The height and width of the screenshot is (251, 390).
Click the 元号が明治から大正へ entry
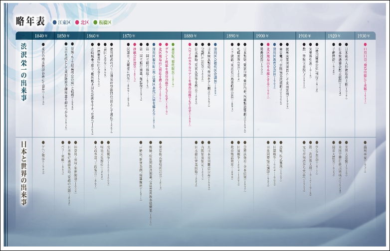click(x=304, y=166)
